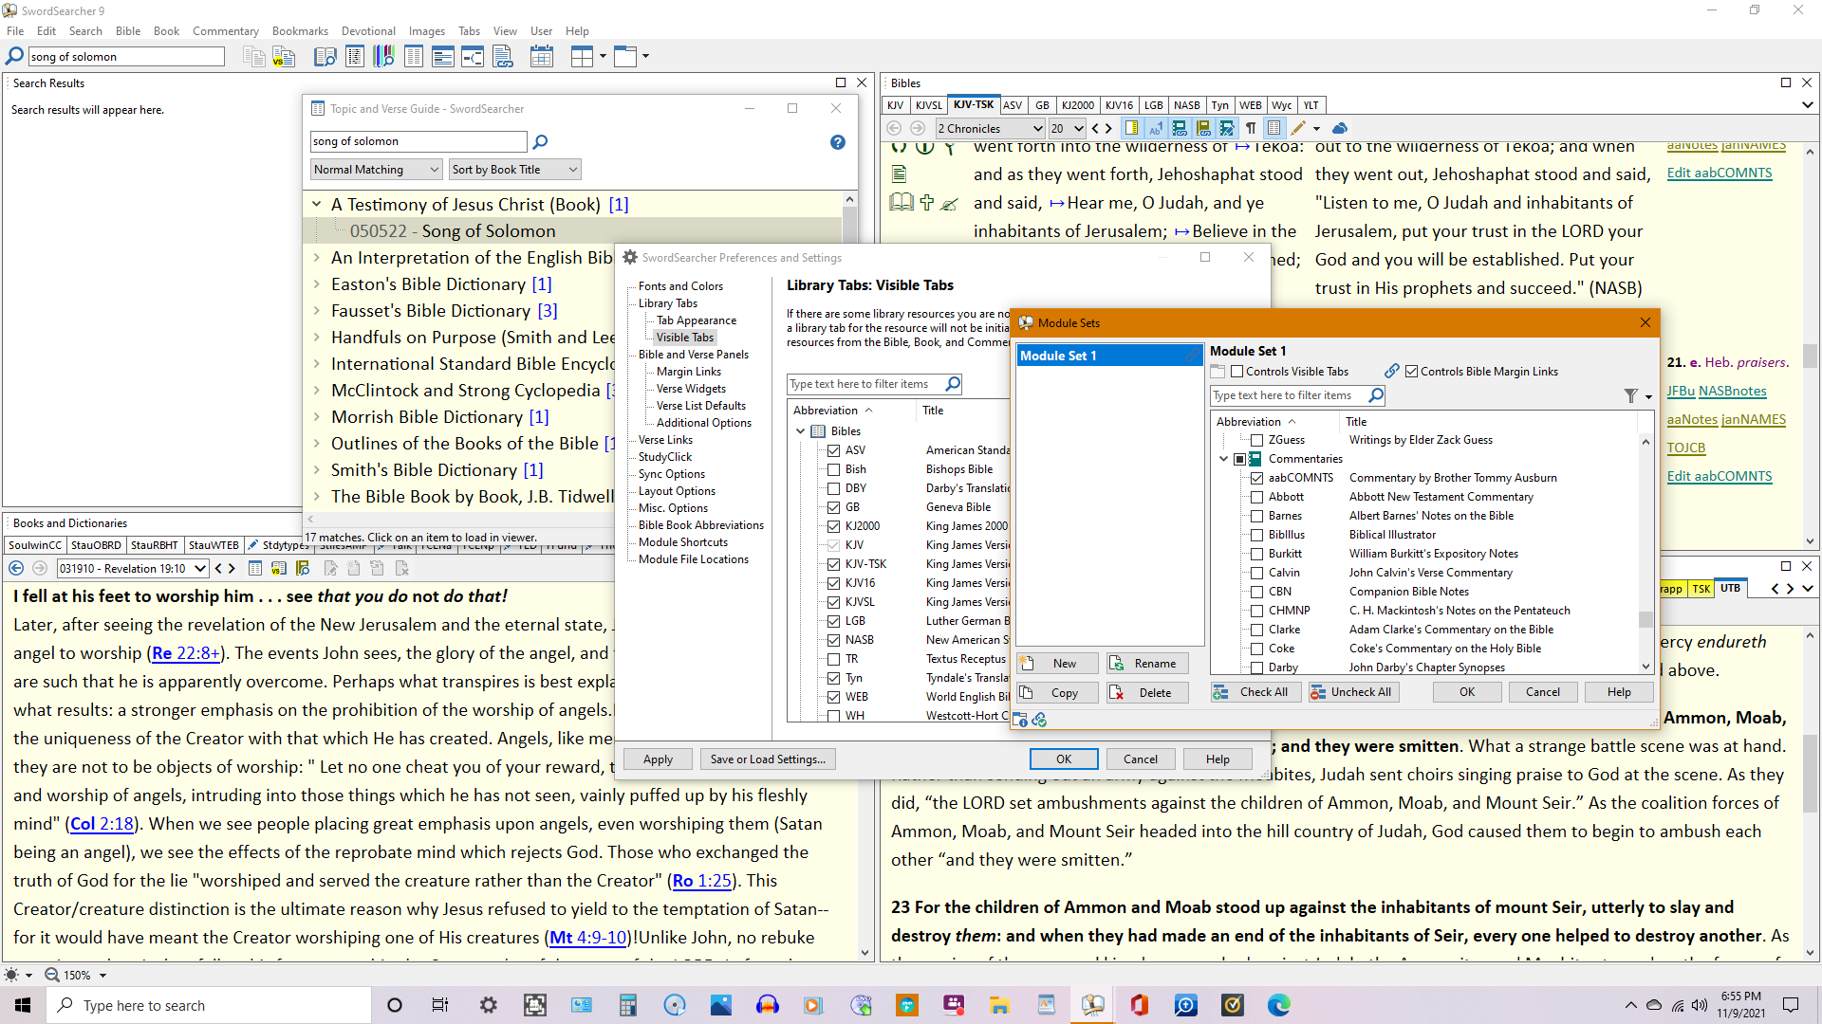Click the Controls Bible Margin Links chain icon
The image size is (1822, 1024).
(x=1392, y=371)
